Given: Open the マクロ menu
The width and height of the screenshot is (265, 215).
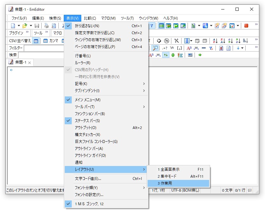Looking at the screenshot, I should [109, 18].
